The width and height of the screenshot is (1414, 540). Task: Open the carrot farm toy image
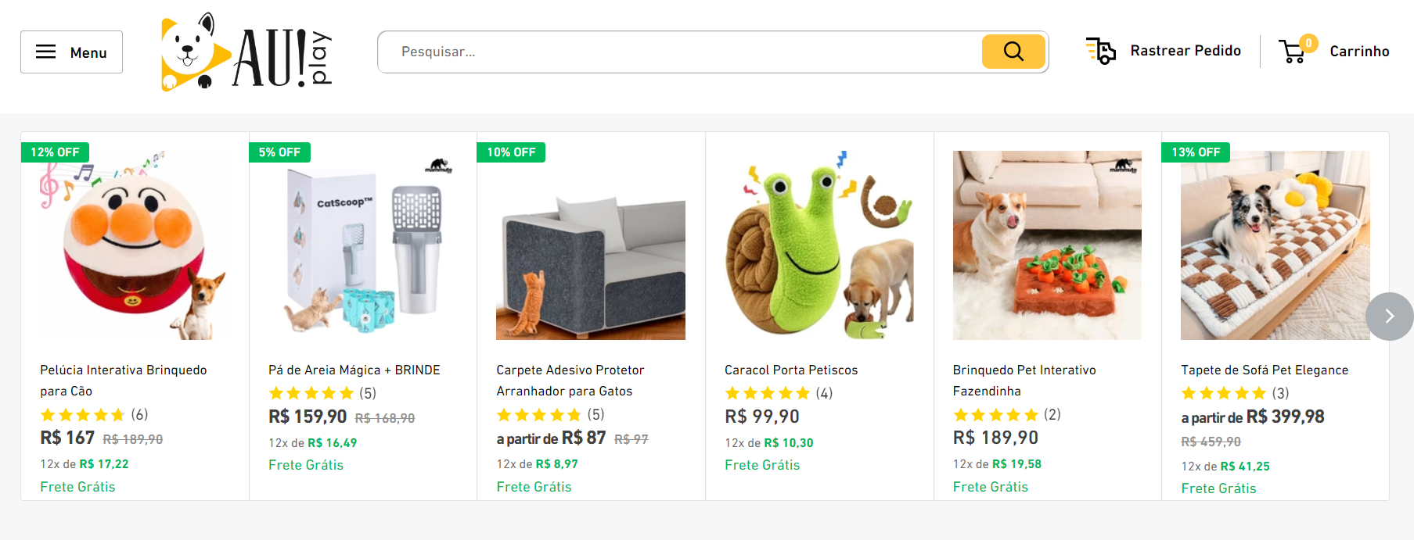[1047, 245]
